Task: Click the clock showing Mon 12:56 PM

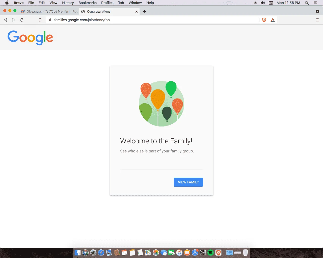Action: [x=288, y=3]
